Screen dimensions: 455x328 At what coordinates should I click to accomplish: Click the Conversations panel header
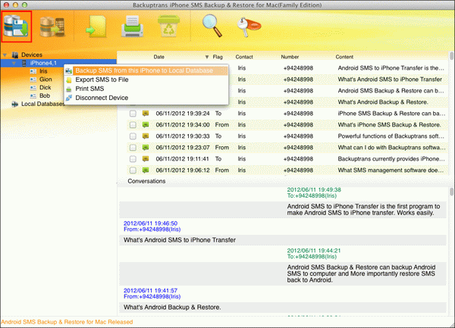click(x=146, y=181)
